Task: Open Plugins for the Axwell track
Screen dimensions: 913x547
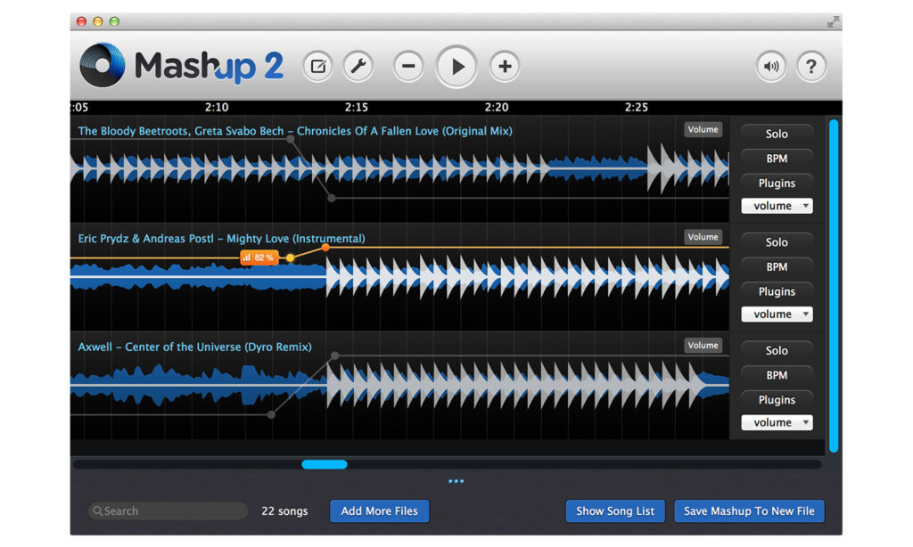Action: click(x=777, y=400)
